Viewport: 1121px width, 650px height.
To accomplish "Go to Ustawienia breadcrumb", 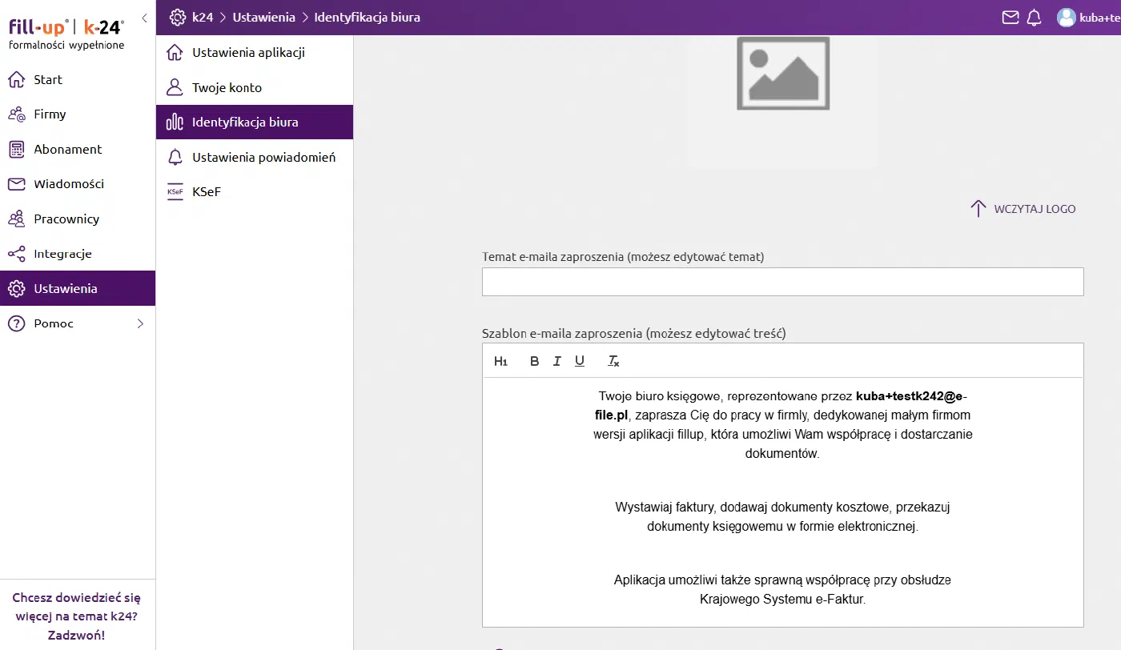I will pyautogui.click(x=264, y=17).
